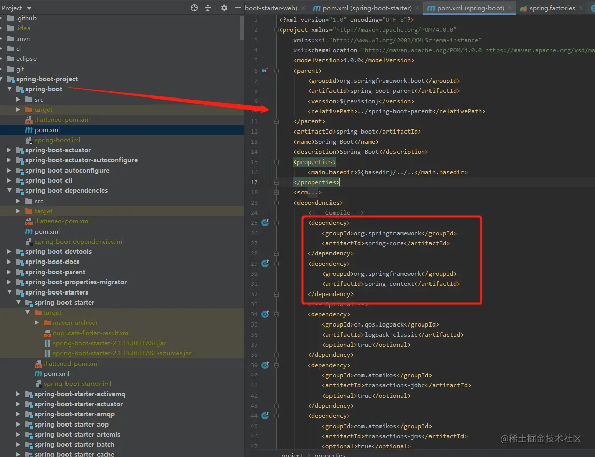The height and width of the screenshot is (457, 595).
Task: Open pom.xml under spring-boot-dependencies
Action: tap(47, 232)
